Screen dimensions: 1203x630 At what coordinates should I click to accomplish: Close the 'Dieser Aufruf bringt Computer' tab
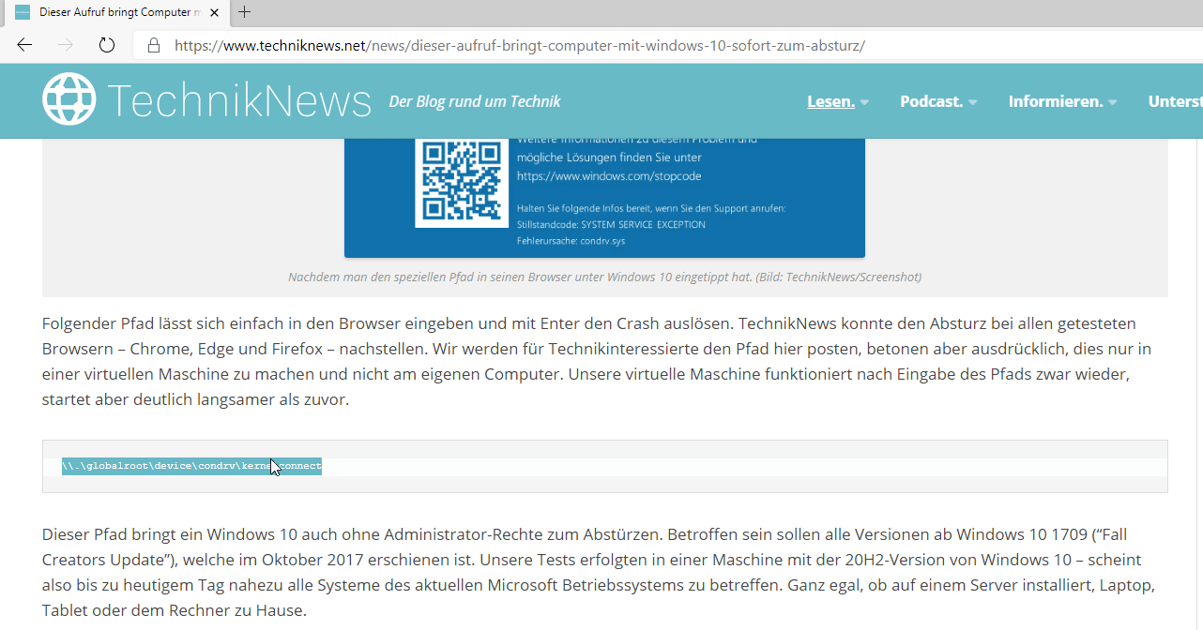(216, 12)
